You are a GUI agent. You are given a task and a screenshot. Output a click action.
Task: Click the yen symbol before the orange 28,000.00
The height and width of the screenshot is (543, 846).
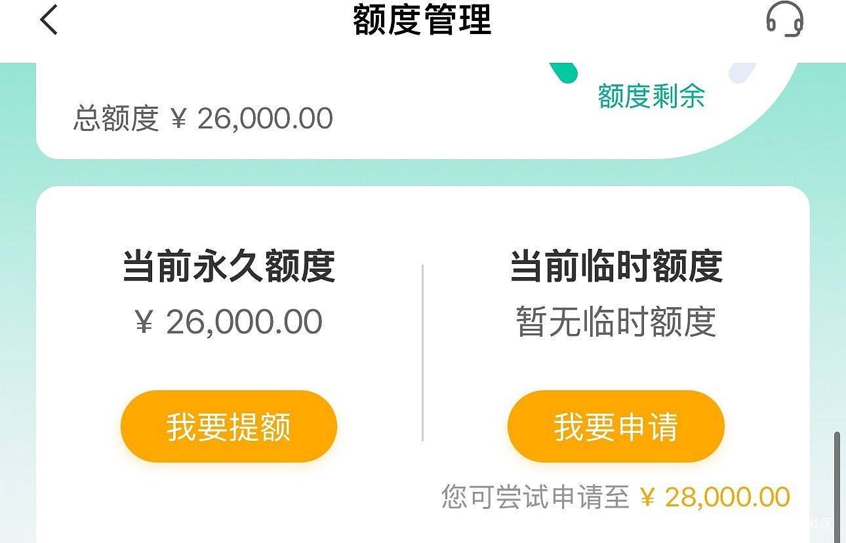tap(647, 498)
